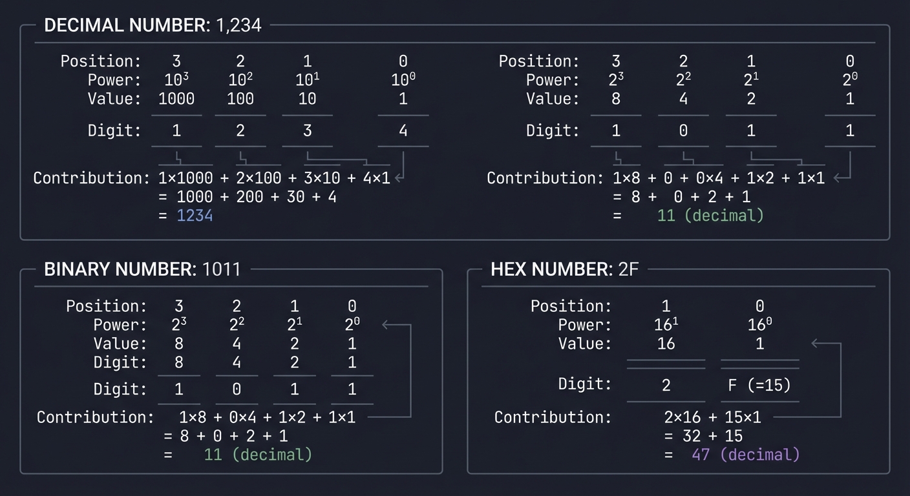This screenshot has width=910, height=496.
Task: Select the = 32 + 15 line
Action: pyautogui.click(x=703, y=436)
